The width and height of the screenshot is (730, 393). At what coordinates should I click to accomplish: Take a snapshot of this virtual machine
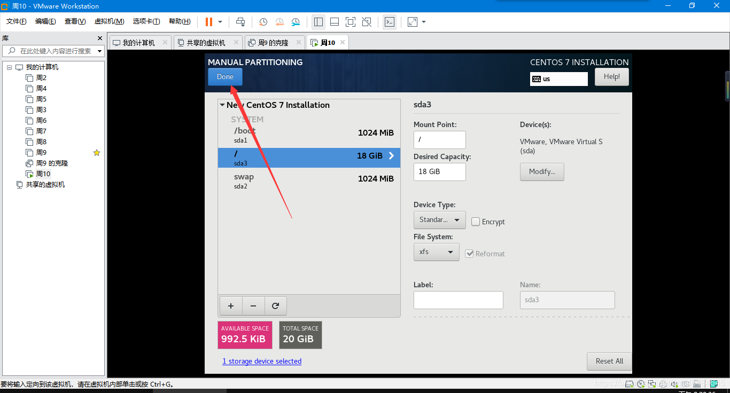263,22
